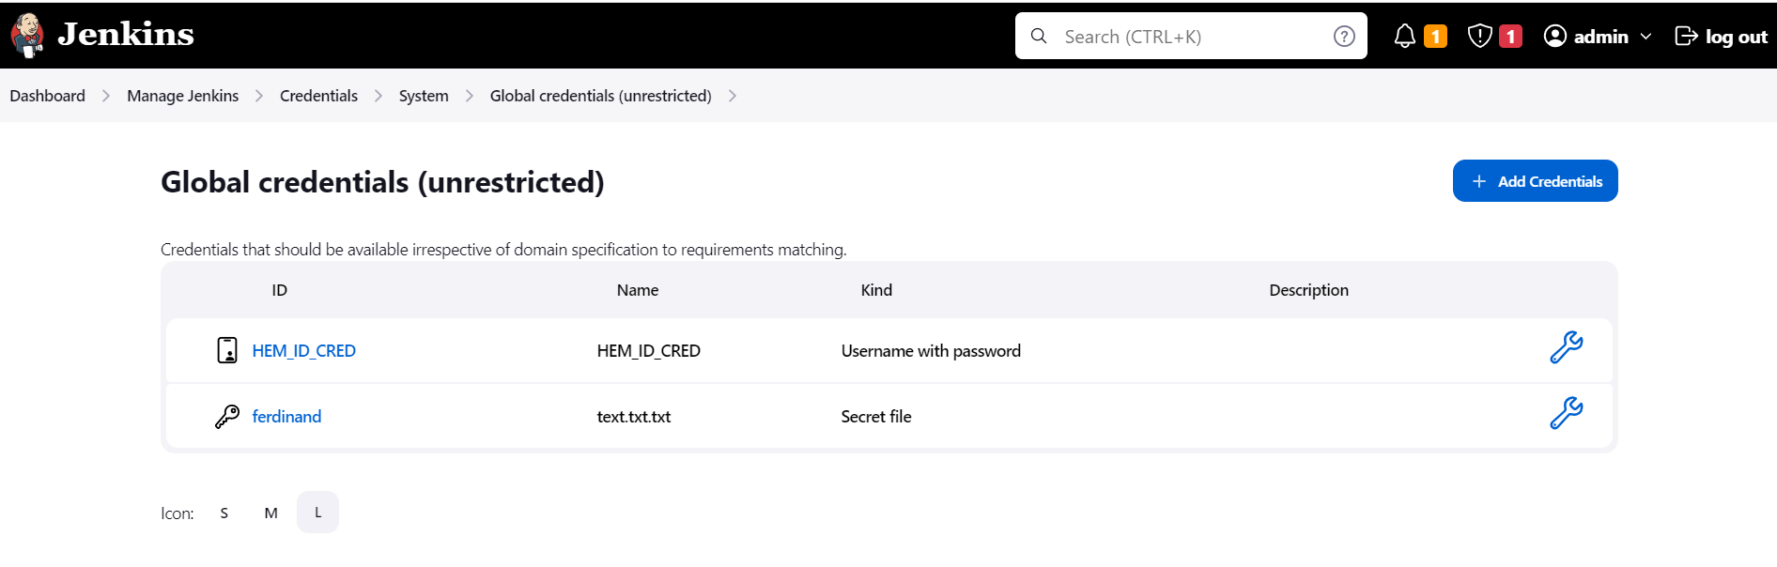Open search help question mark icon
The width and height of the screenshot is (1777, 567).
pyautogui.click(x=1344, y=36)
